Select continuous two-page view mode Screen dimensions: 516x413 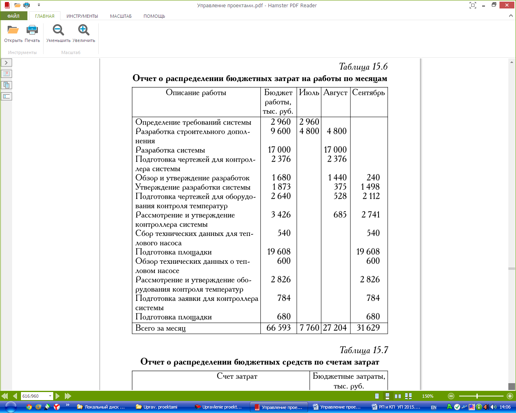click(x=408, y=396)
